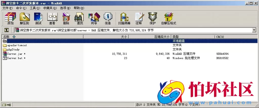Image resolution: width=259 pixels, height=108 pixels.
Task: Open the 文件(F) menu
Action: point(8,8)
